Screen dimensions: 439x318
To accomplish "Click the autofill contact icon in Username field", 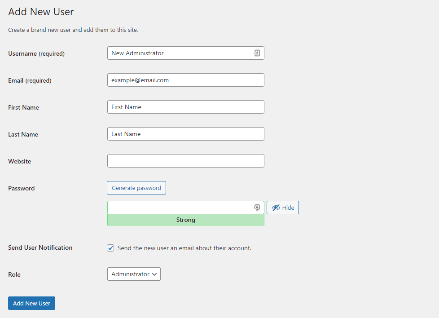I will pos(257,53).
